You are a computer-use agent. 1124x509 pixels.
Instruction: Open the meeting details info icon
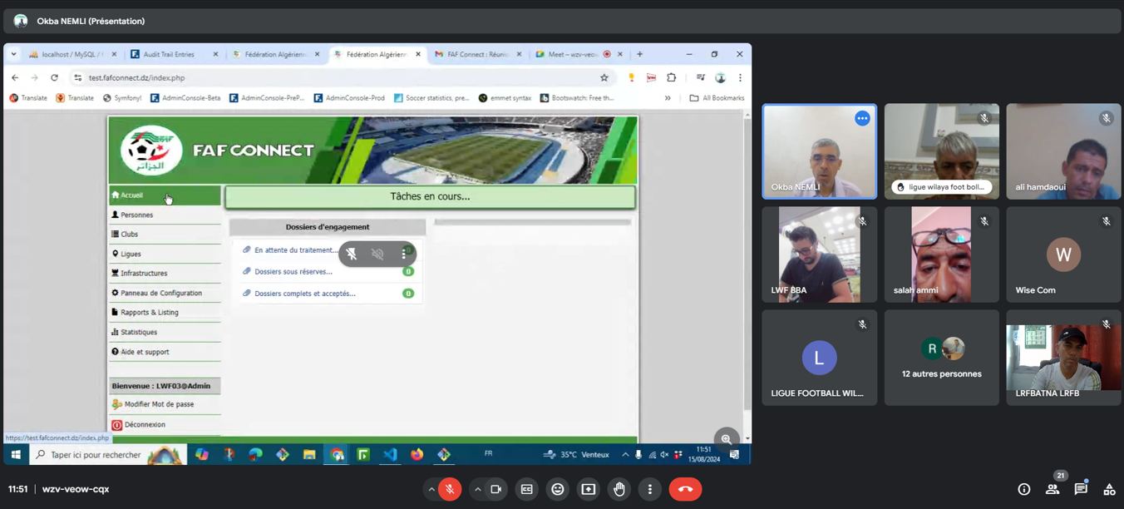click(1024, 490)
